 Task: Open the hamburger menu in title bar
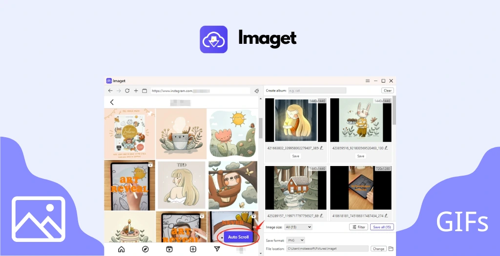(x=368, y=81)
